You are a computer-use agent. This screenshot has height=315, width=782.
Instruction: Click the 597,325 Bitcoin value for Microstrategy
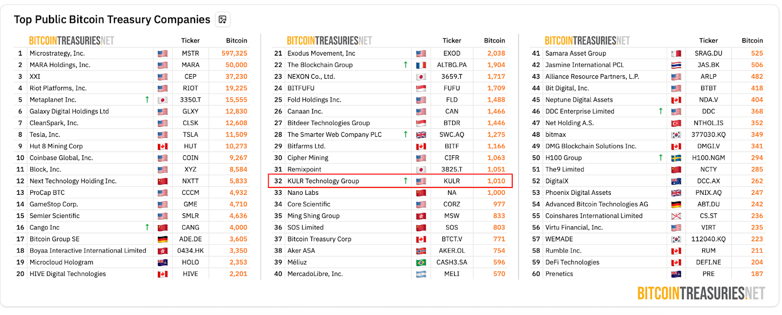[x=234, y=53]
